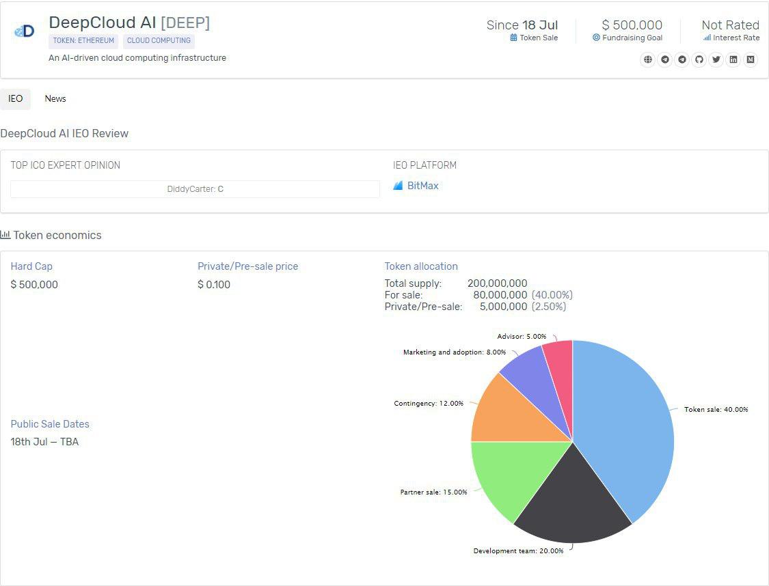
Task: Click the 'Marketing and adoption: 8.00%' label
Action: tap(455, 352)
